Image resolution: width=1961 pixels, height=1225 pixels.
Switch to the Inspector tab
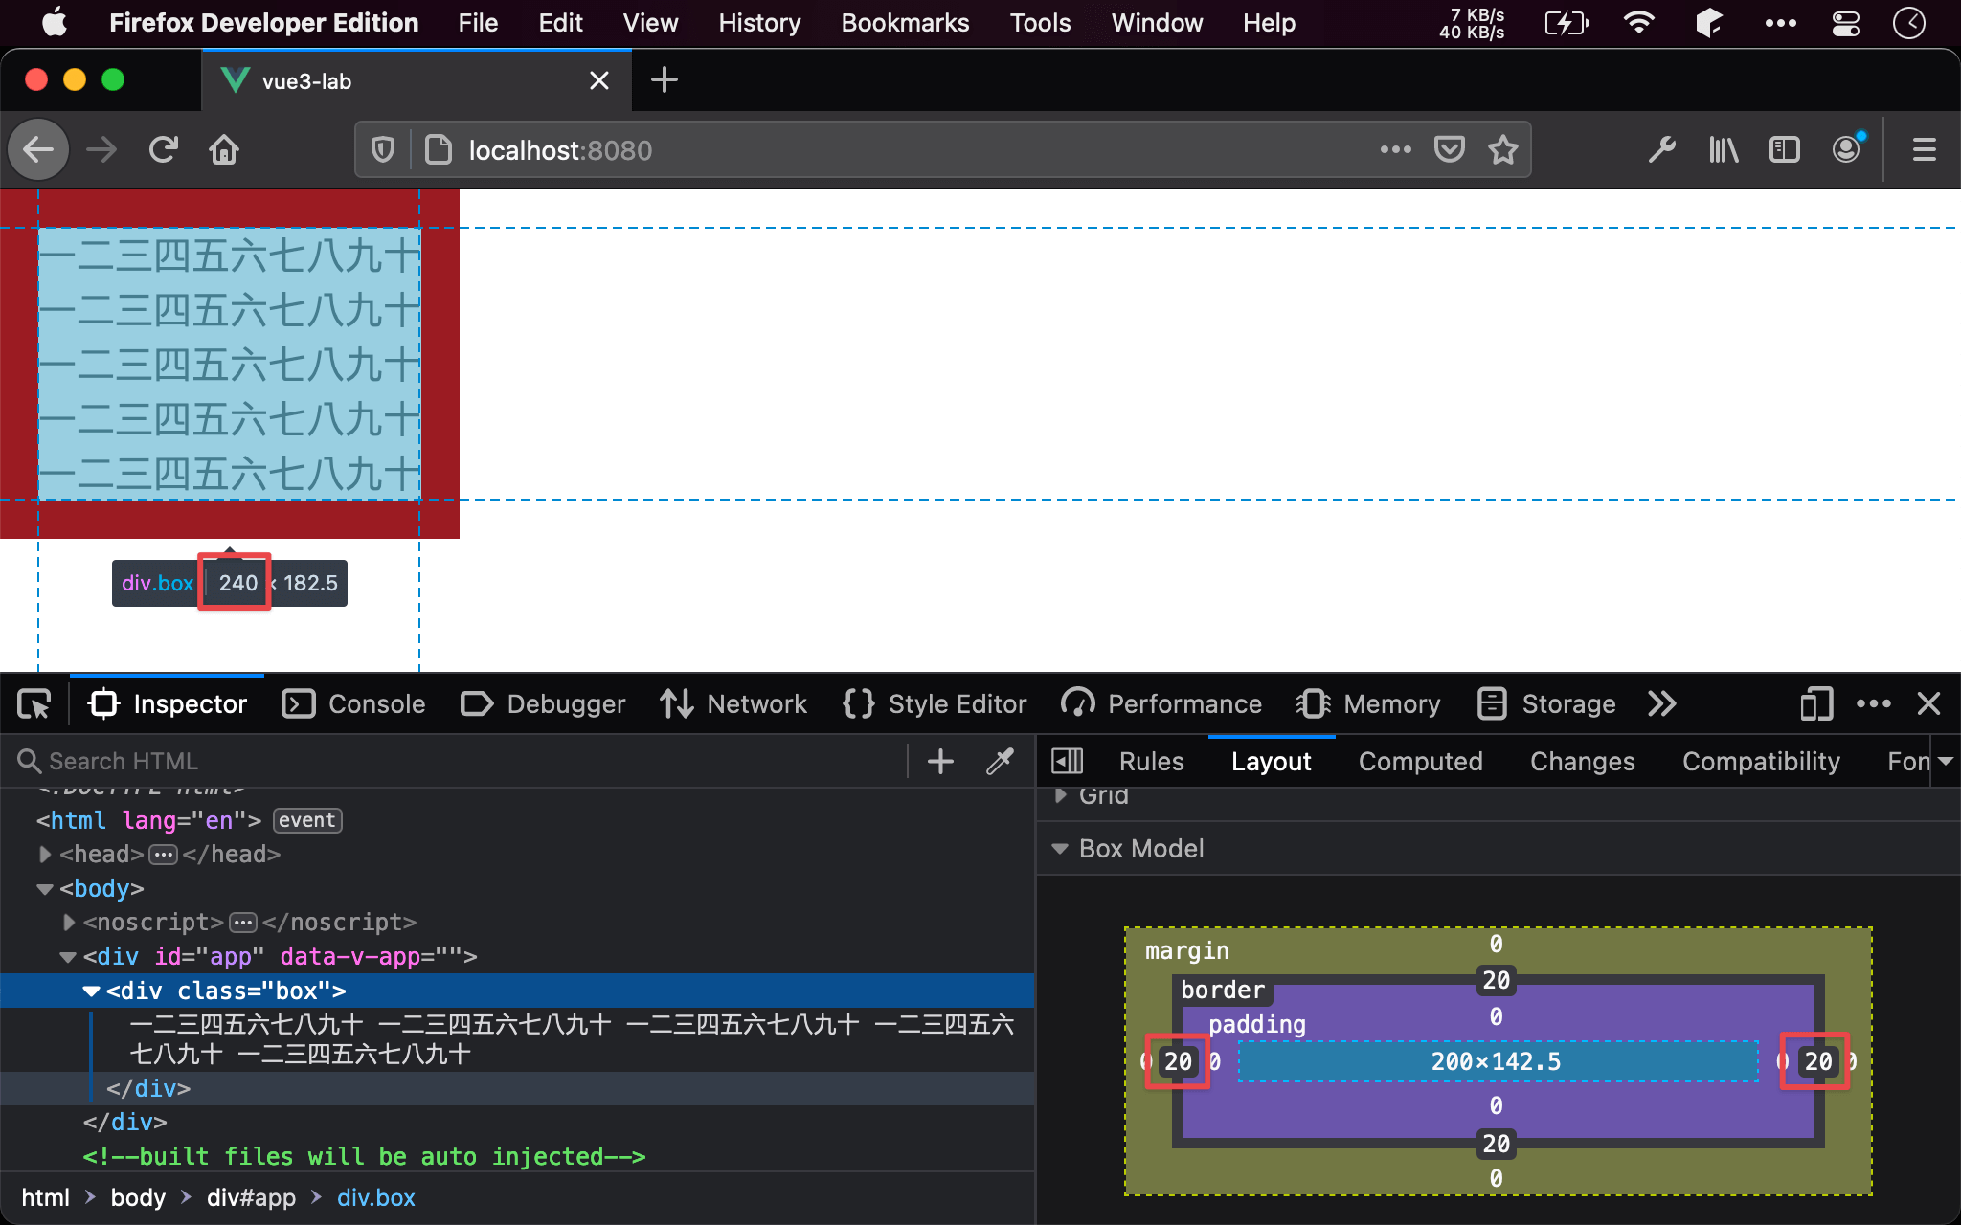coord(168,704)
